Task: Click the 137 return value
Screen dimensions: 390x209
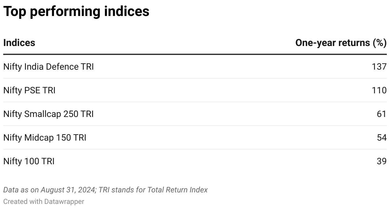Action: coord(379,67)
